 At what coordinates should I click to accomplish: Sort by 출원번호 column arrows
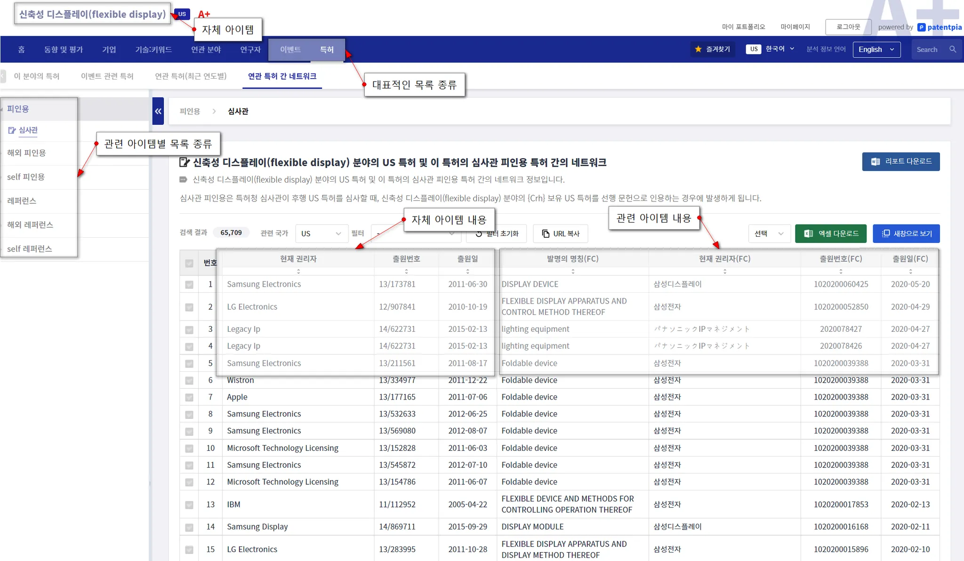click(x=406, y=271)
